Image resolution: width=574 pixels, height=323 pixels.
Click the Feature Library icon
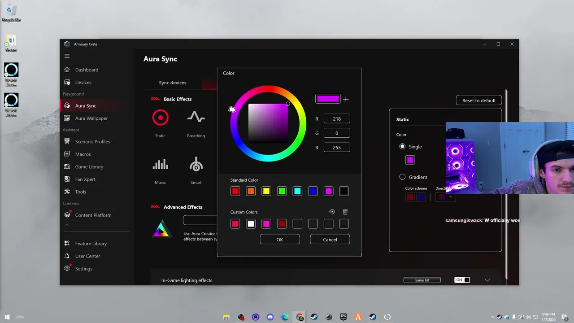pos(67,244)
